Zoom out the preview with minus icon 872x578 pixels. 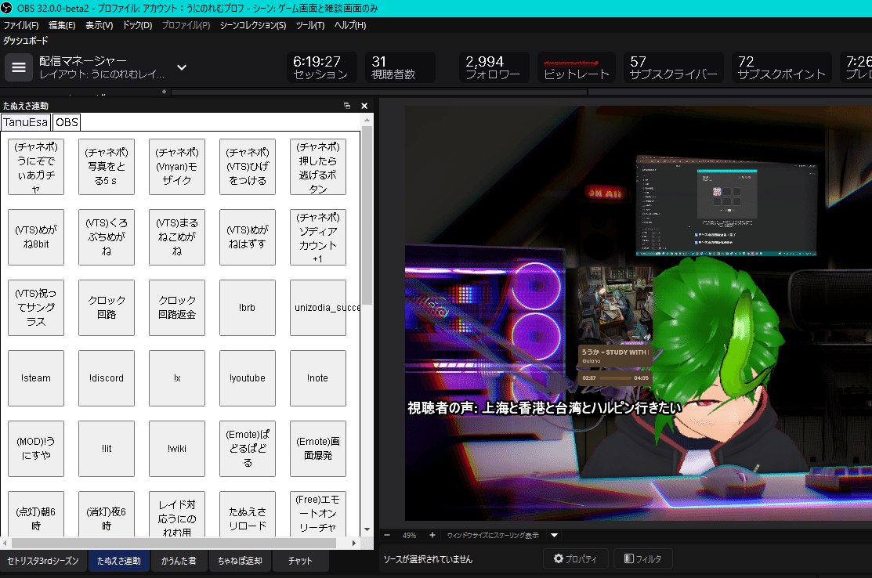tap(387, 535)
